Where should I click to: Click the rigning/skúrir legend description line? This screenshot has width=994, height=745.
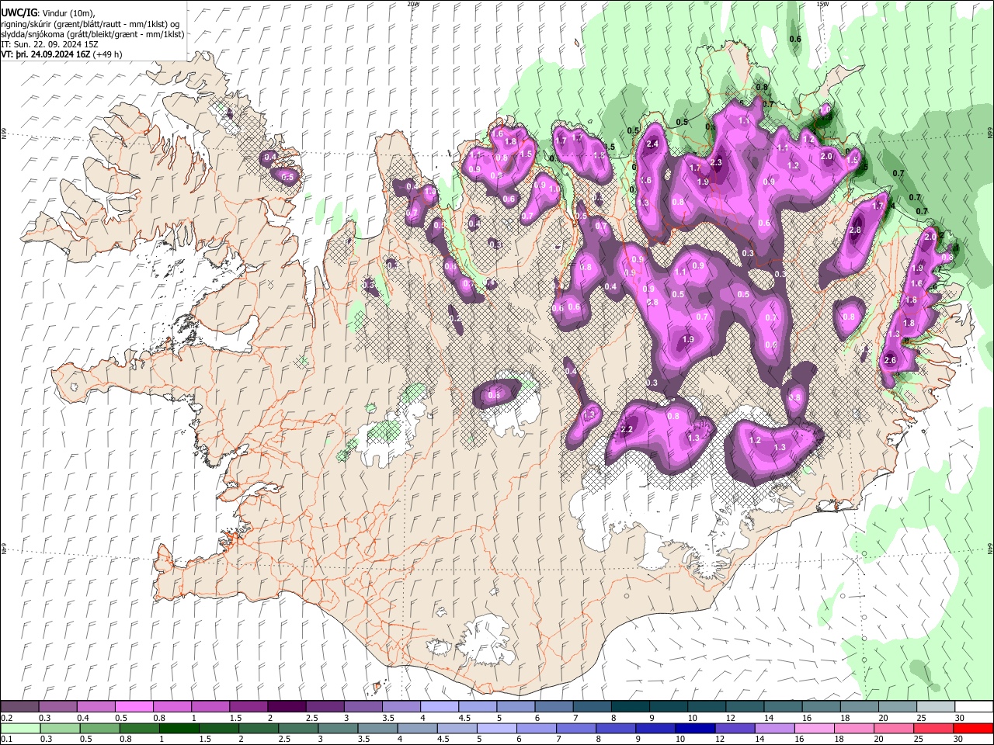pyautogui.click(x=90, y=24)
